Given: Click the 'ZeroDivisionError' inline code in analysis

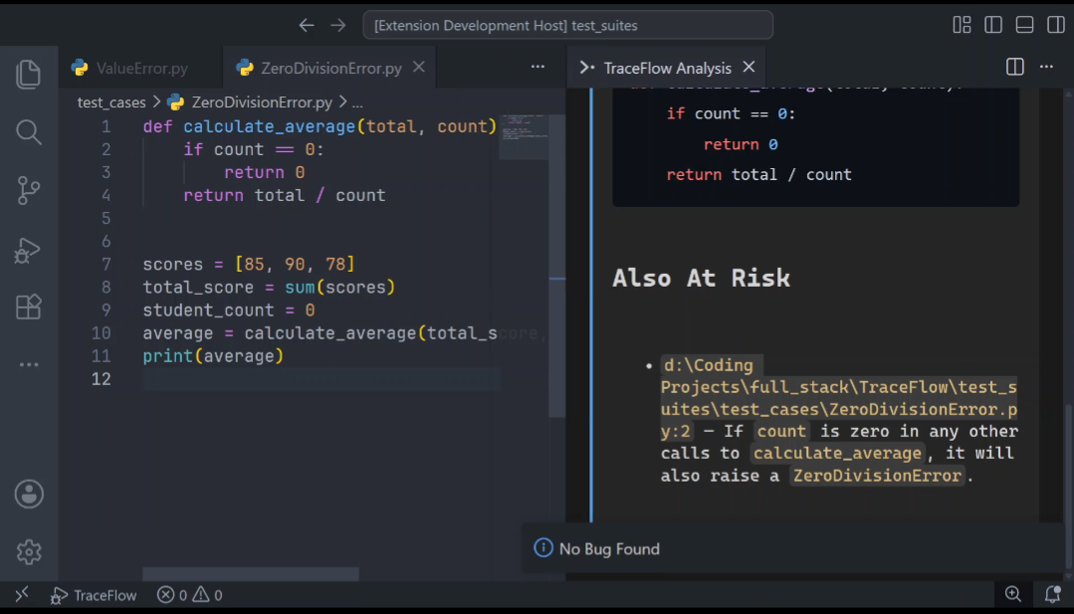Looking at the screenshot, I should 878,476.
